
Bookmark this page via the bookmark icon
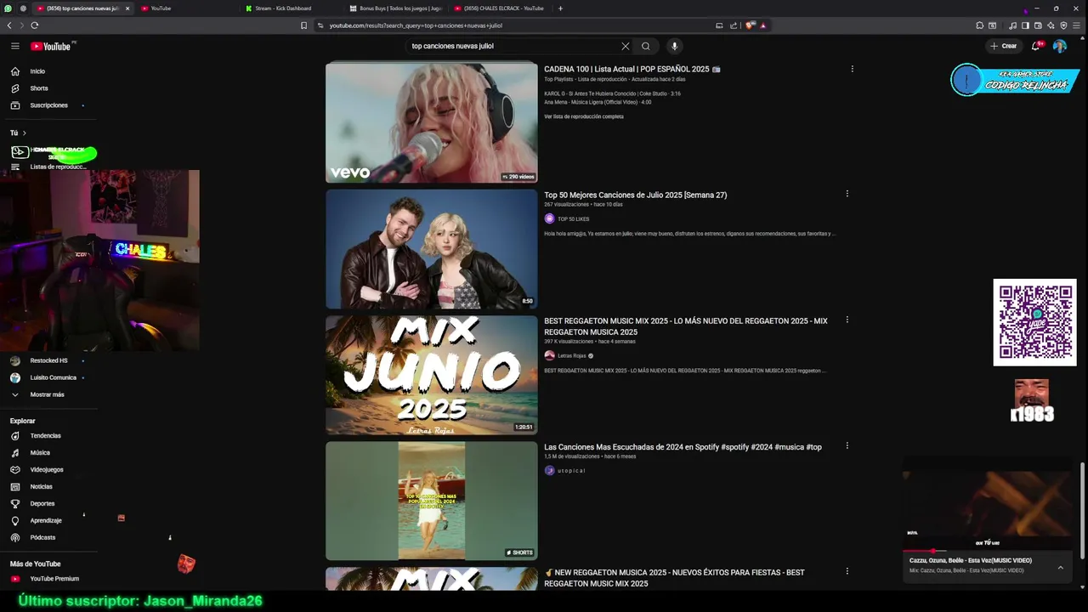pyautogui.click(x=303, y=25)
